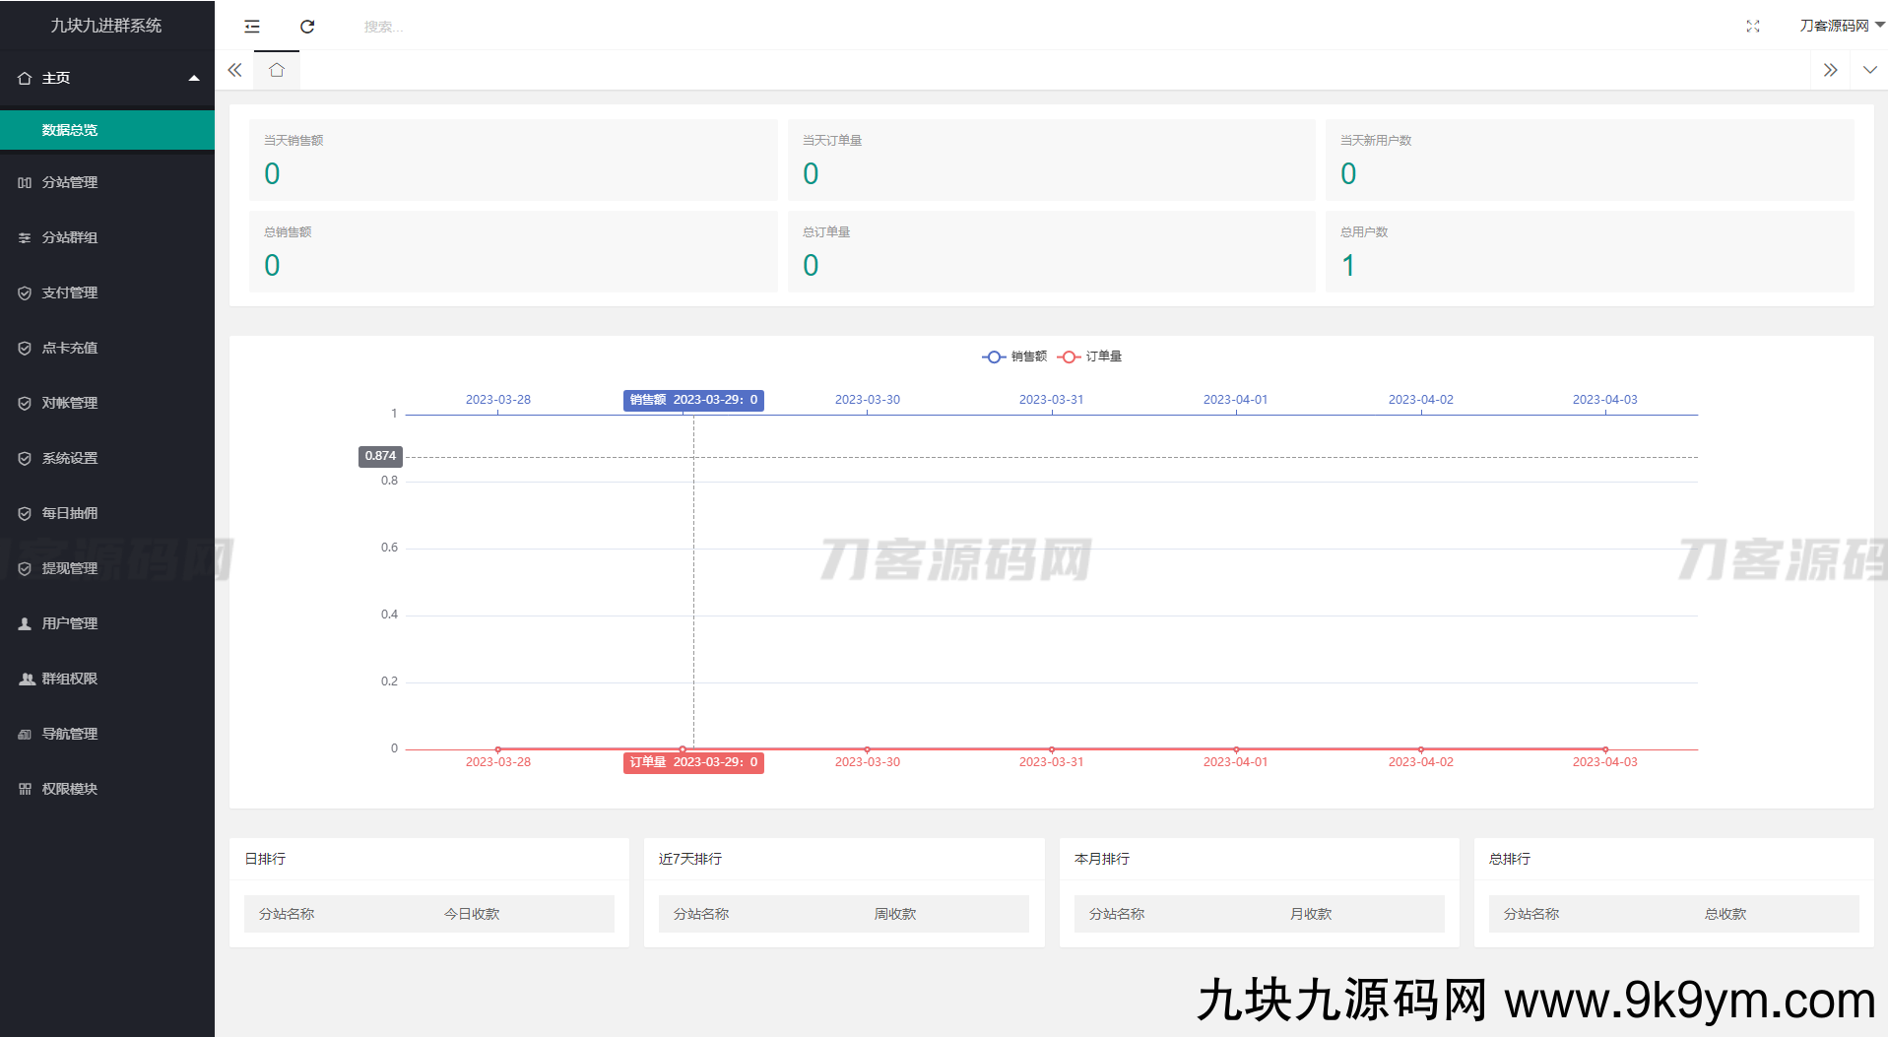Viewport: 1888px width, 1037px height.
Task: Click the 权限模块 grid icon
Action: (x=25, y=789)
